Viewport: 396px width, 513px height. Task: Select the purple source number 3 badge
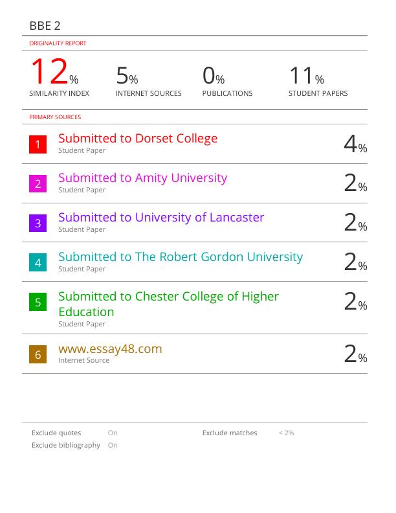coord(38,223)
